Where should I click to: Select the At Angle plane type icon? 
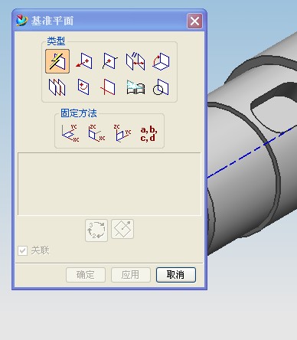tap(162, 61)
